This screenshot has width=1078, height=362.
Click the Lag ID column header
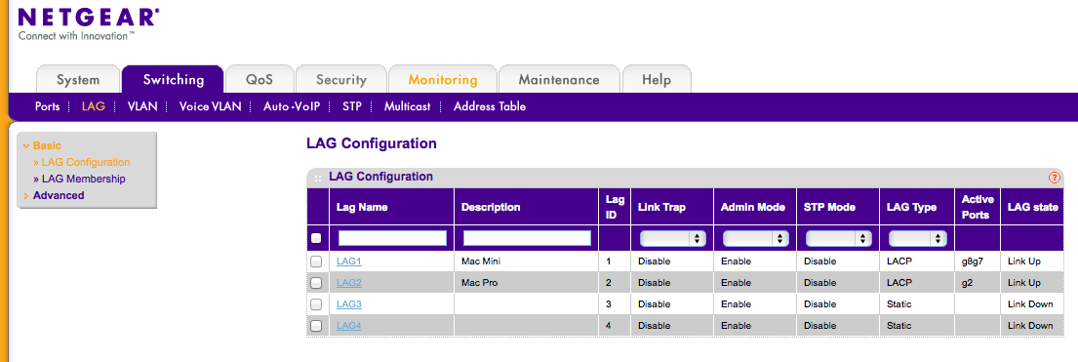615,207
